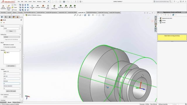Open the FeatureManager tree tab icon
This screenshot has width=187, height=105.
point(2,17)
